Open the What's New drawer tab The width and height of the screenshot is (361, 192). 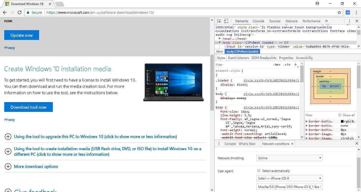coord(247,144)
